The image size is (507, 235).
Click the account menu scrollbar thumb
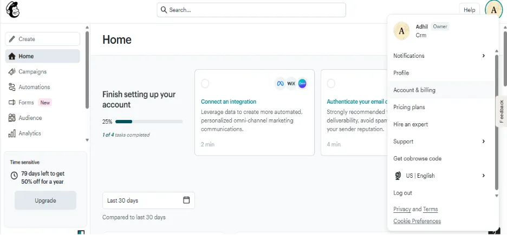[497, 123]
